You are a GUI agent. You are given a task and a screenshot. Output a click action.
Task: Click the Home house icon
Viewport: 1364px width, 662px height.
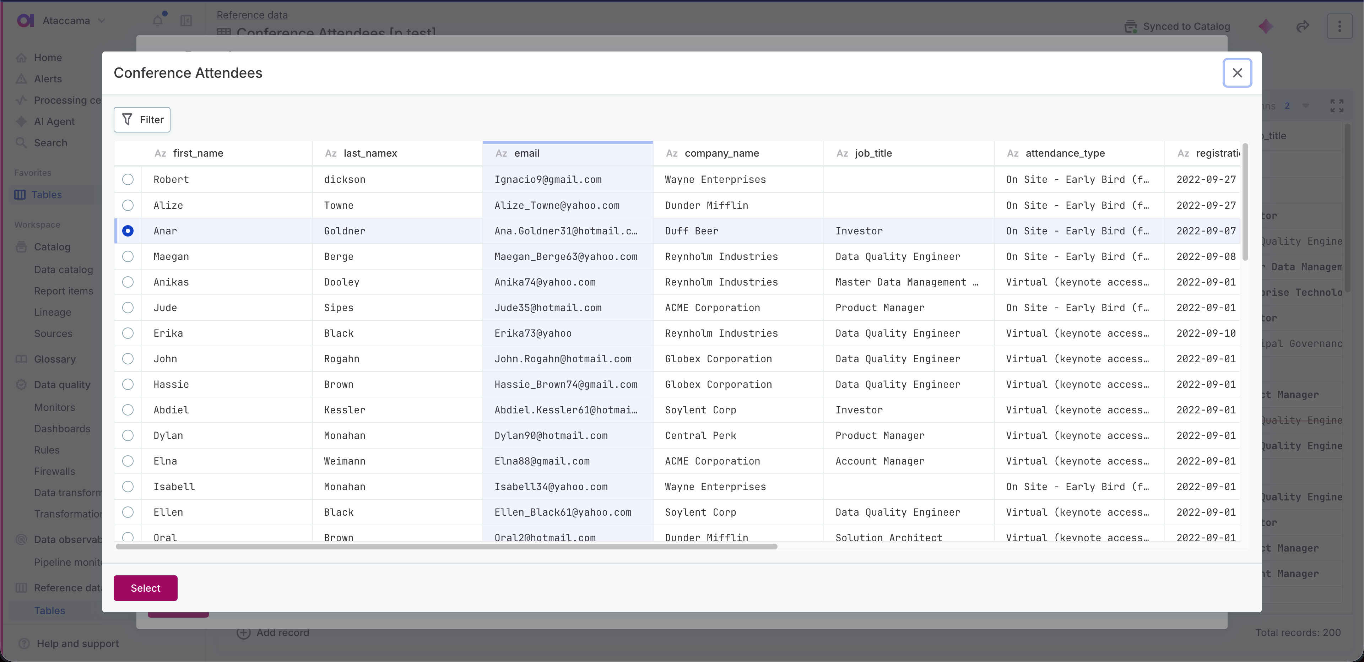(x=21, y=58)
